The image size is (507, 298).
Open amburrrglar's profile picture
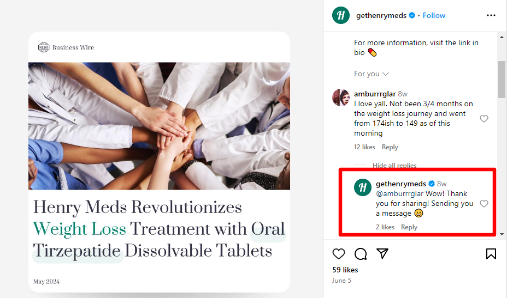coord(341,98)
